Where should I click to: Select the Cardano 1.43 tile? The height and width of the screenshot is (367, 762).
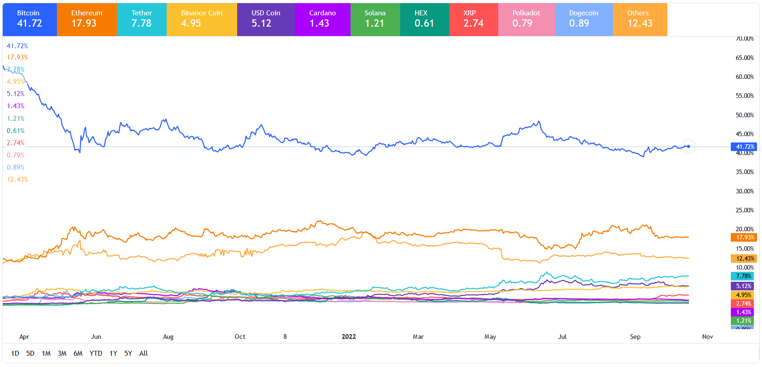323,19
